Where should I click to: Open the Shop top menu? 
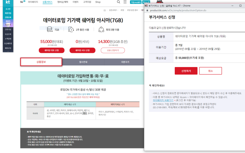98,2
